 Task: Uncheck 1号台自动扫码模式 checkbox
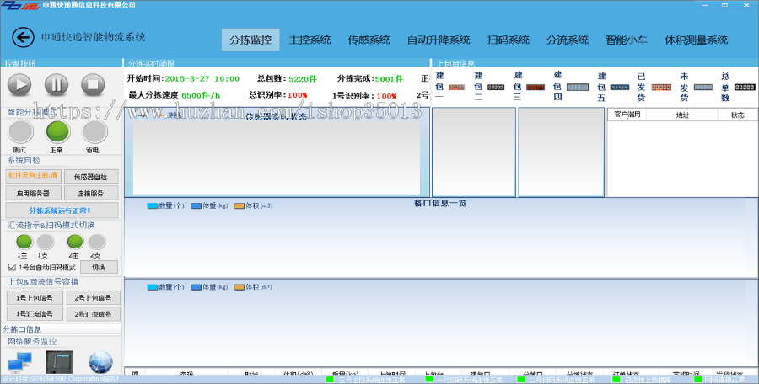(12, 267)
